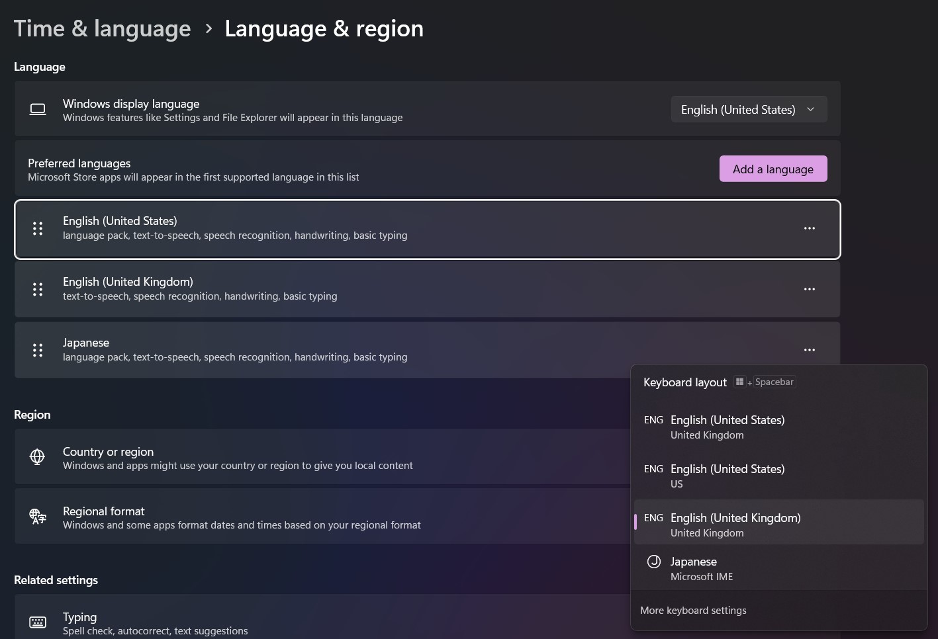Expand the Country or region setting
Viewport: 938px width, 639px height.
click(322, 456)
